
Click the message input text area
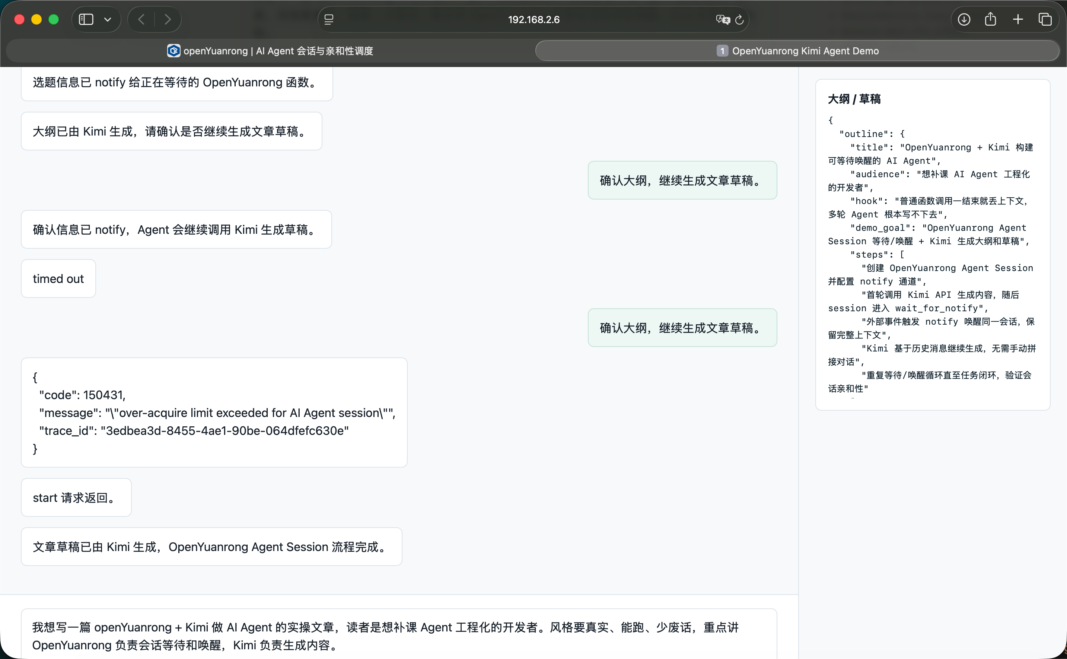point(399,634)
